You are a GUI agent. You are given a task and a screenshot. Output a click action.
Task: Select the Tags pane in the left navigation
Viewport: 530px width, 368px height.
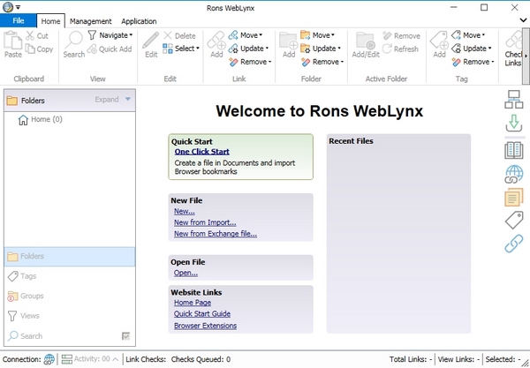(x=70, y=276)
